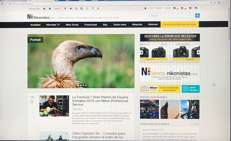231x141 pixels.
Task: Download the app via Apple icon
Action: point(44,8)
